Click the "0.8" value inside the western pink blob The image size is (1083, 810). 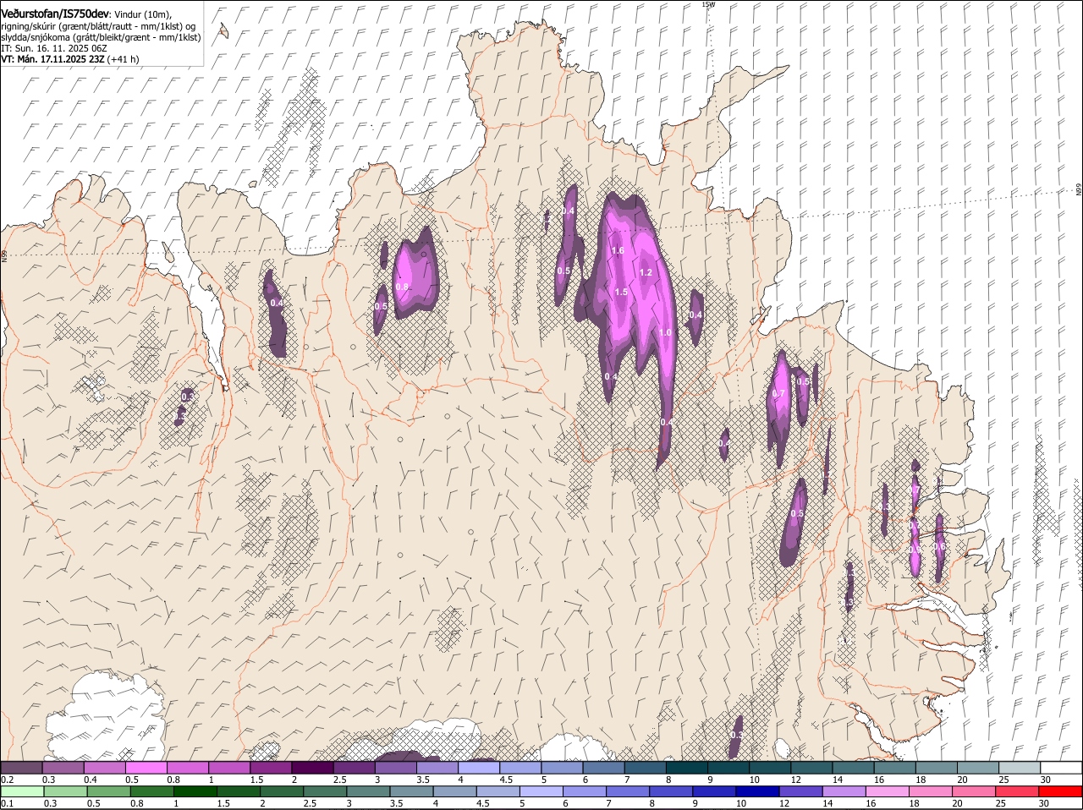(402, 287)
